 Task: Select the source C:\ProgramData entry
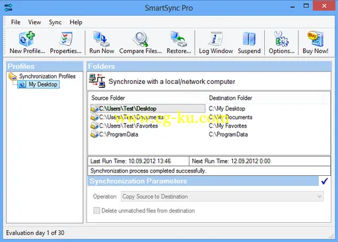(x=119, y=134)
